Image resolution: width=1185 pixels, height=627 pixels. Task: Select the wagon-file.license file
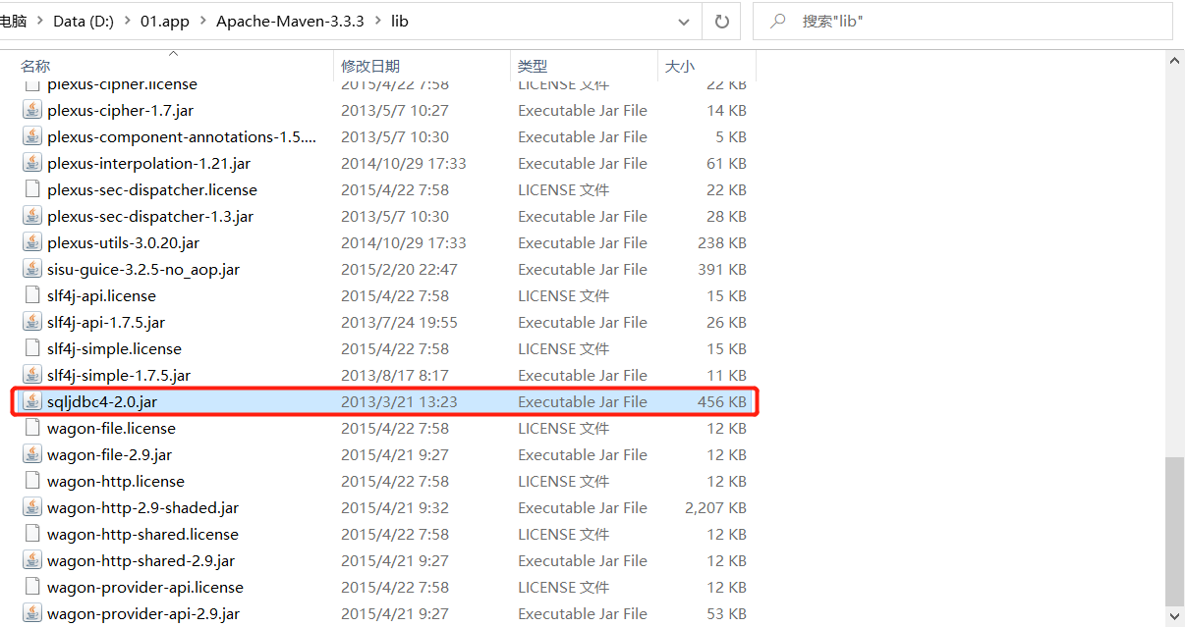[x=111, y=428]
